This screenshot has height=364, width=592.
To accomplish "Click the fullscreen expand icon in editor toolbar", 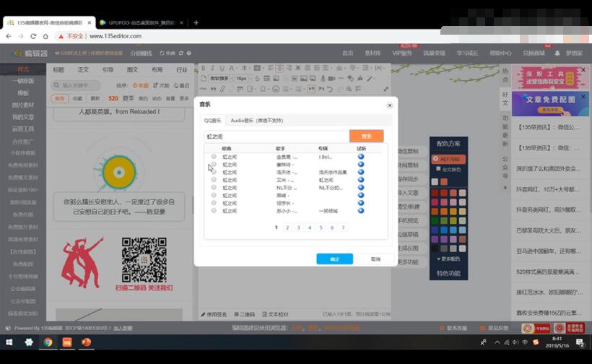I will coord(386,89).
